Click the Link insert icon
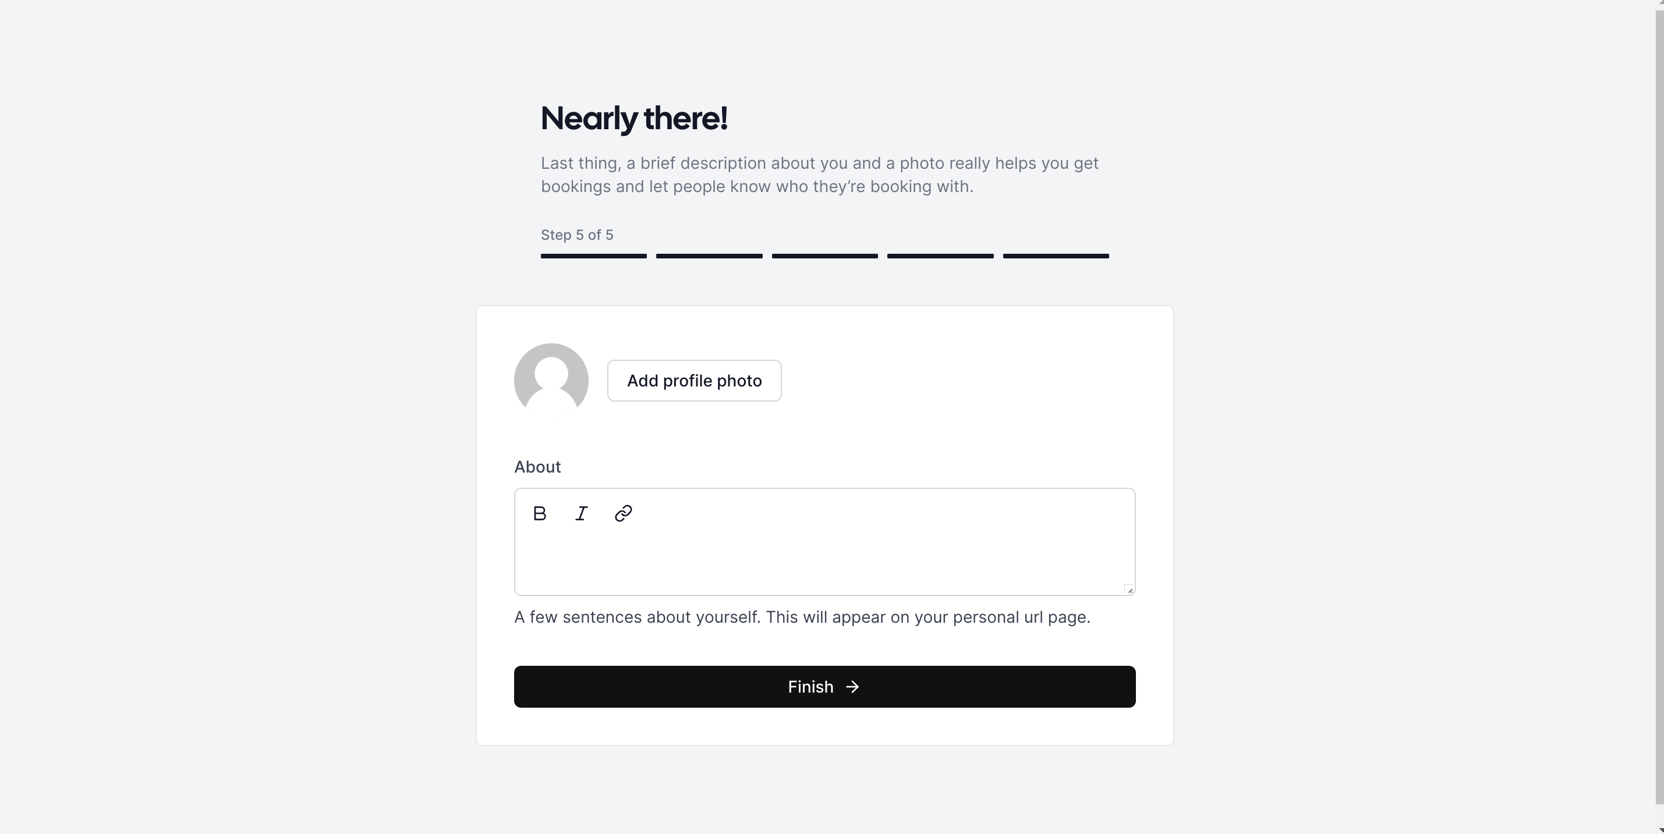The image size is (1664, 834). coord(624,513)
